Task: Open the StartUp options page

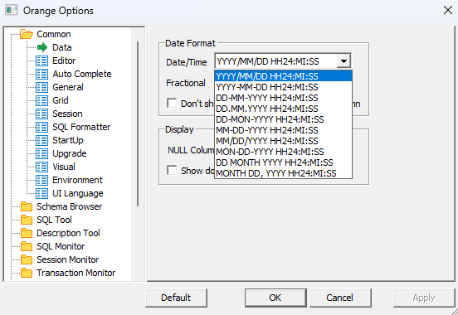Action: click(x=68, y=140)
